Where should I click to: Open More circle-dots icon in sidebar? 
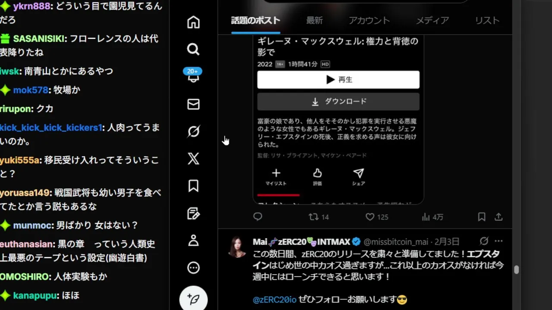click(193, 267)
